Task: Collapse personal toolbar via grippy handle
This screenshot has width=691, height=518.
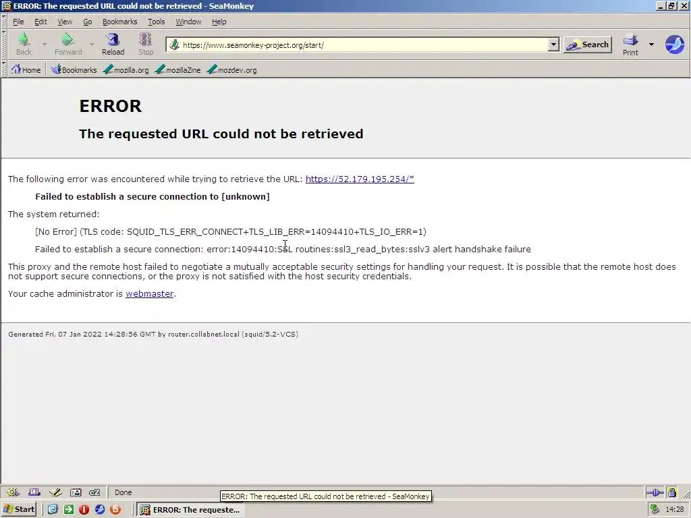Action: 4,69
